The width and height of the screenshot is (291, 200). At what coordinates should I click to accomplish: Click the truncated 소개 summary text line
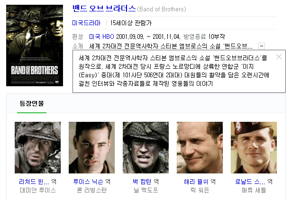click(171, 46)
